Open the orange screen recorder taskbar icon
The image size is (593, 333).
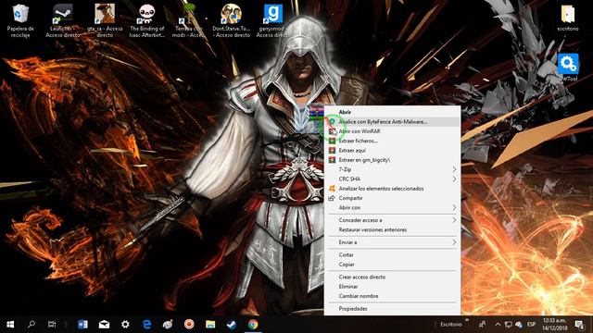pyautogui.click(x=189, y=325)
